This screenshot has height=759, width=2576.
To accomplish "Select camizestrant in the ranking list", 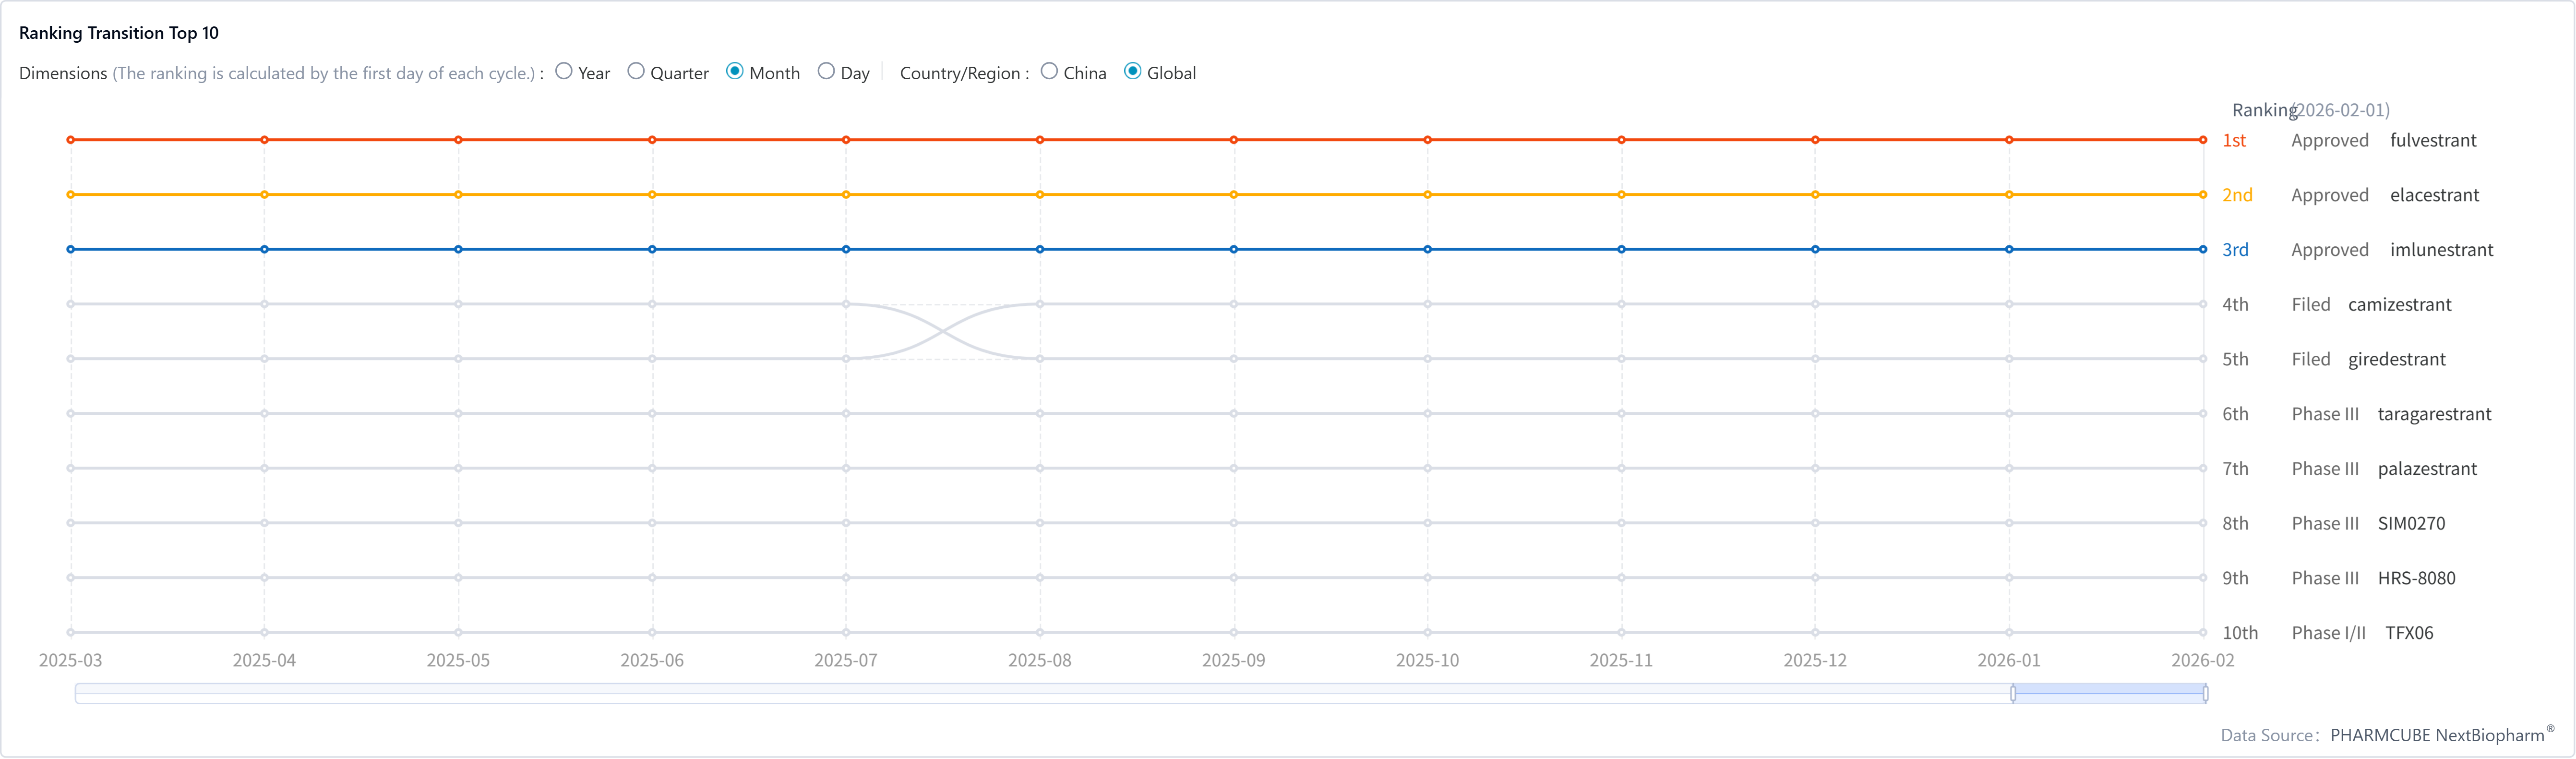I will tap(2399, 305).
